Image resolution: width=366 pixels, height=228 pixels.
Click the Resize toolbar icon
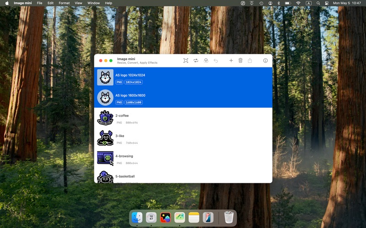(186, 61)
